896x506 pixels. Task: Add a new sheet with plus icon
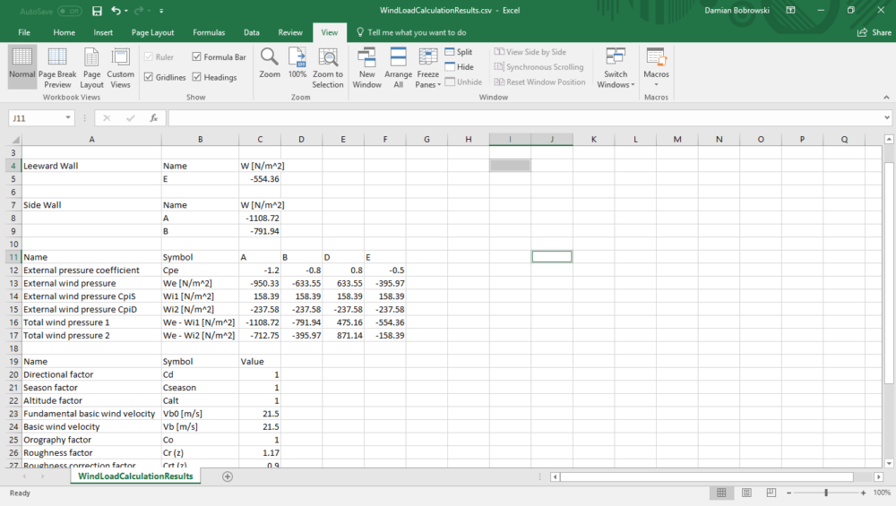[x=228, y=476]
